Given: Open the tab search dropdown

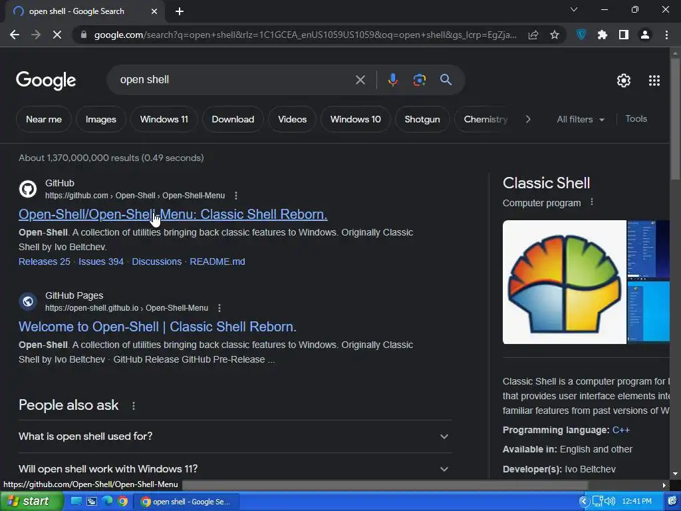Looking at the screenshot, I should [x=574, y=9].
